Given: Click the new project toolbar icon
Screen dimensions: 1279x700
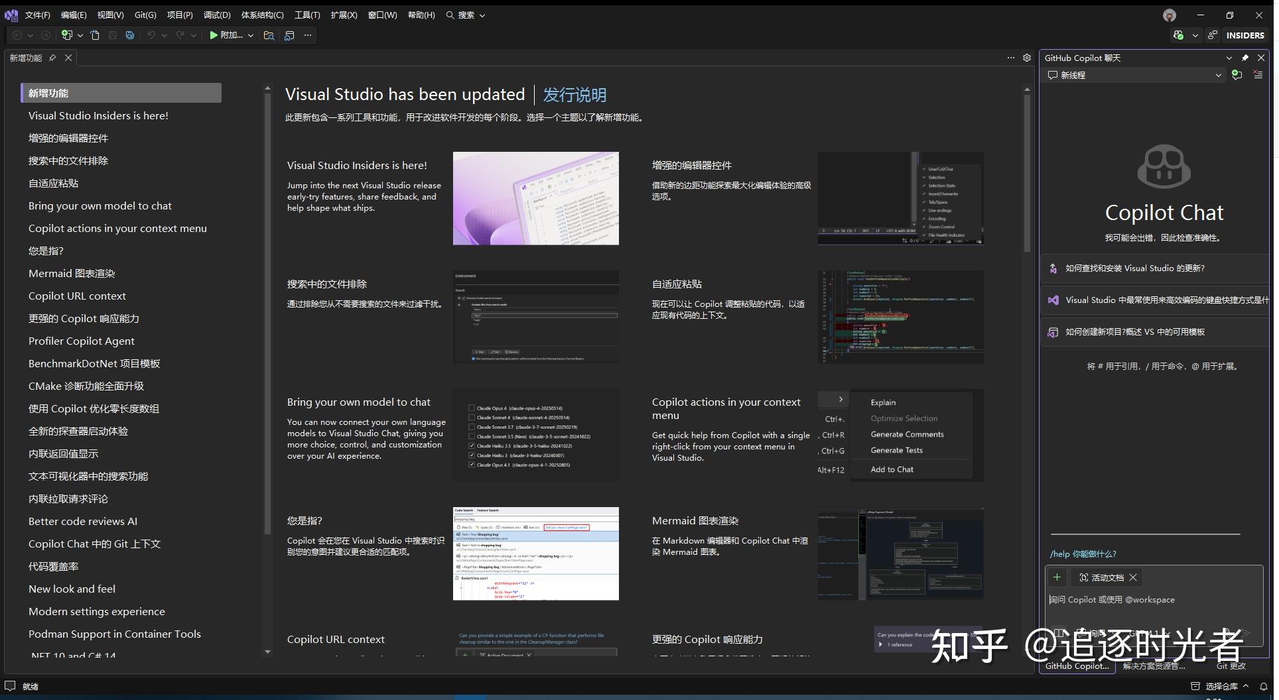Looking at the screenshot, I should [x=66, y=36].
